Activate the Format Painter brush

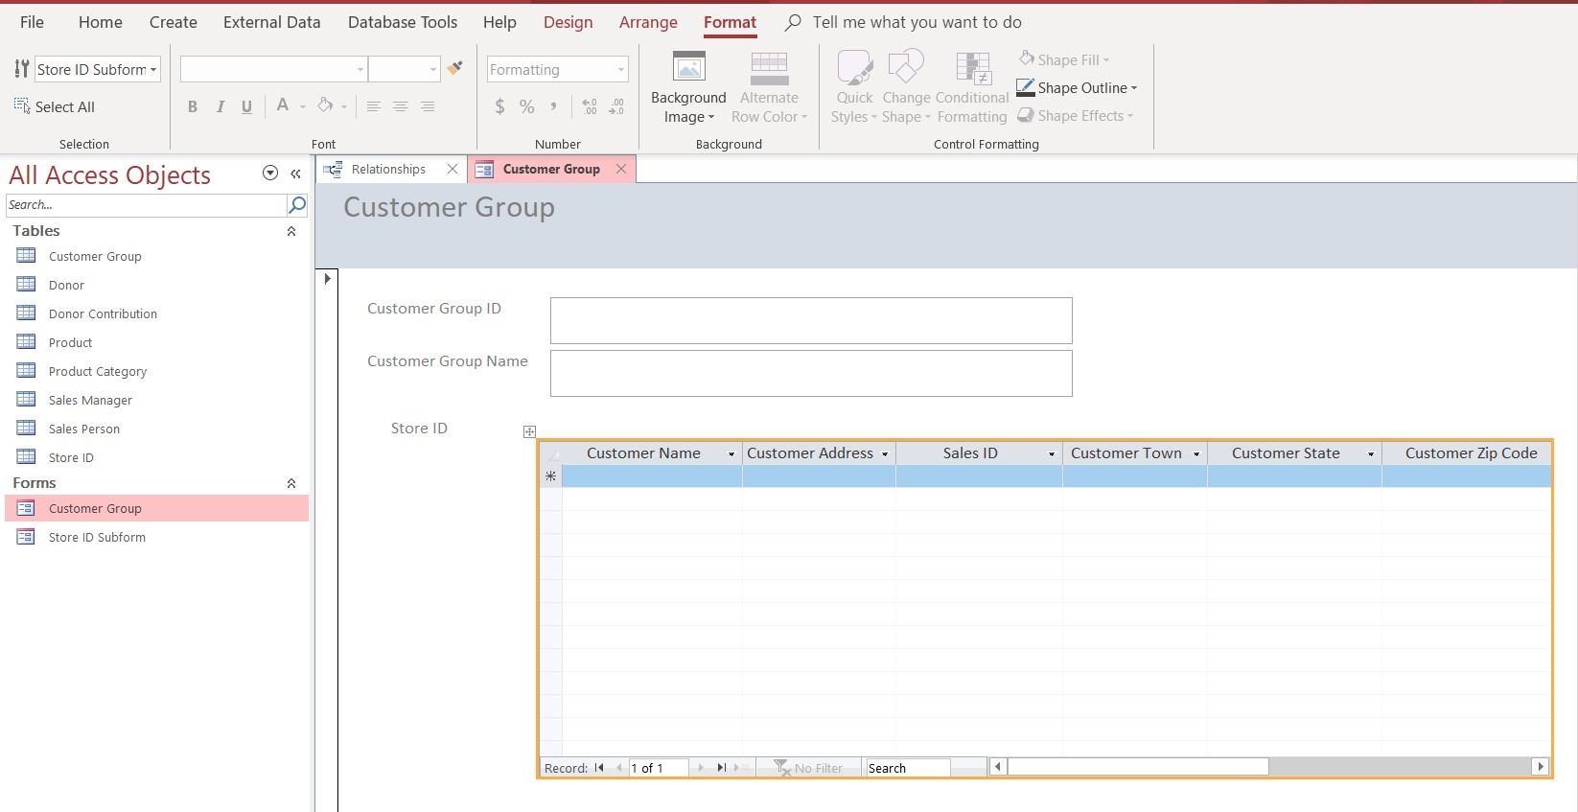pyautogui.click(x=455, y=68)
